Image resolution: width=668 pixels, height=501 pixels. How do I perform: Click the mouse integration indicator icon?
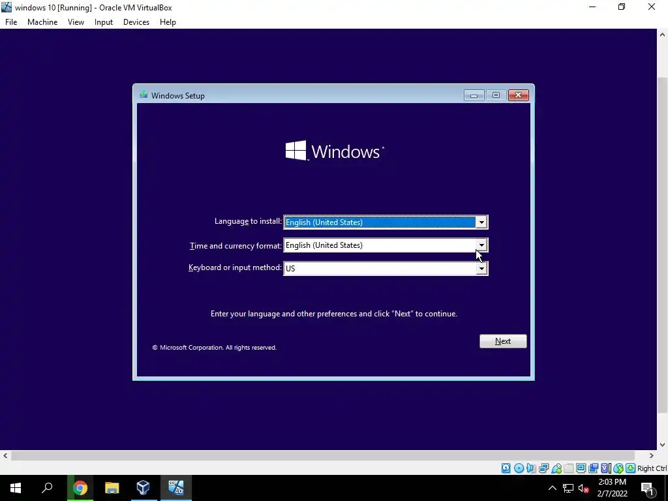click(618, 468)
